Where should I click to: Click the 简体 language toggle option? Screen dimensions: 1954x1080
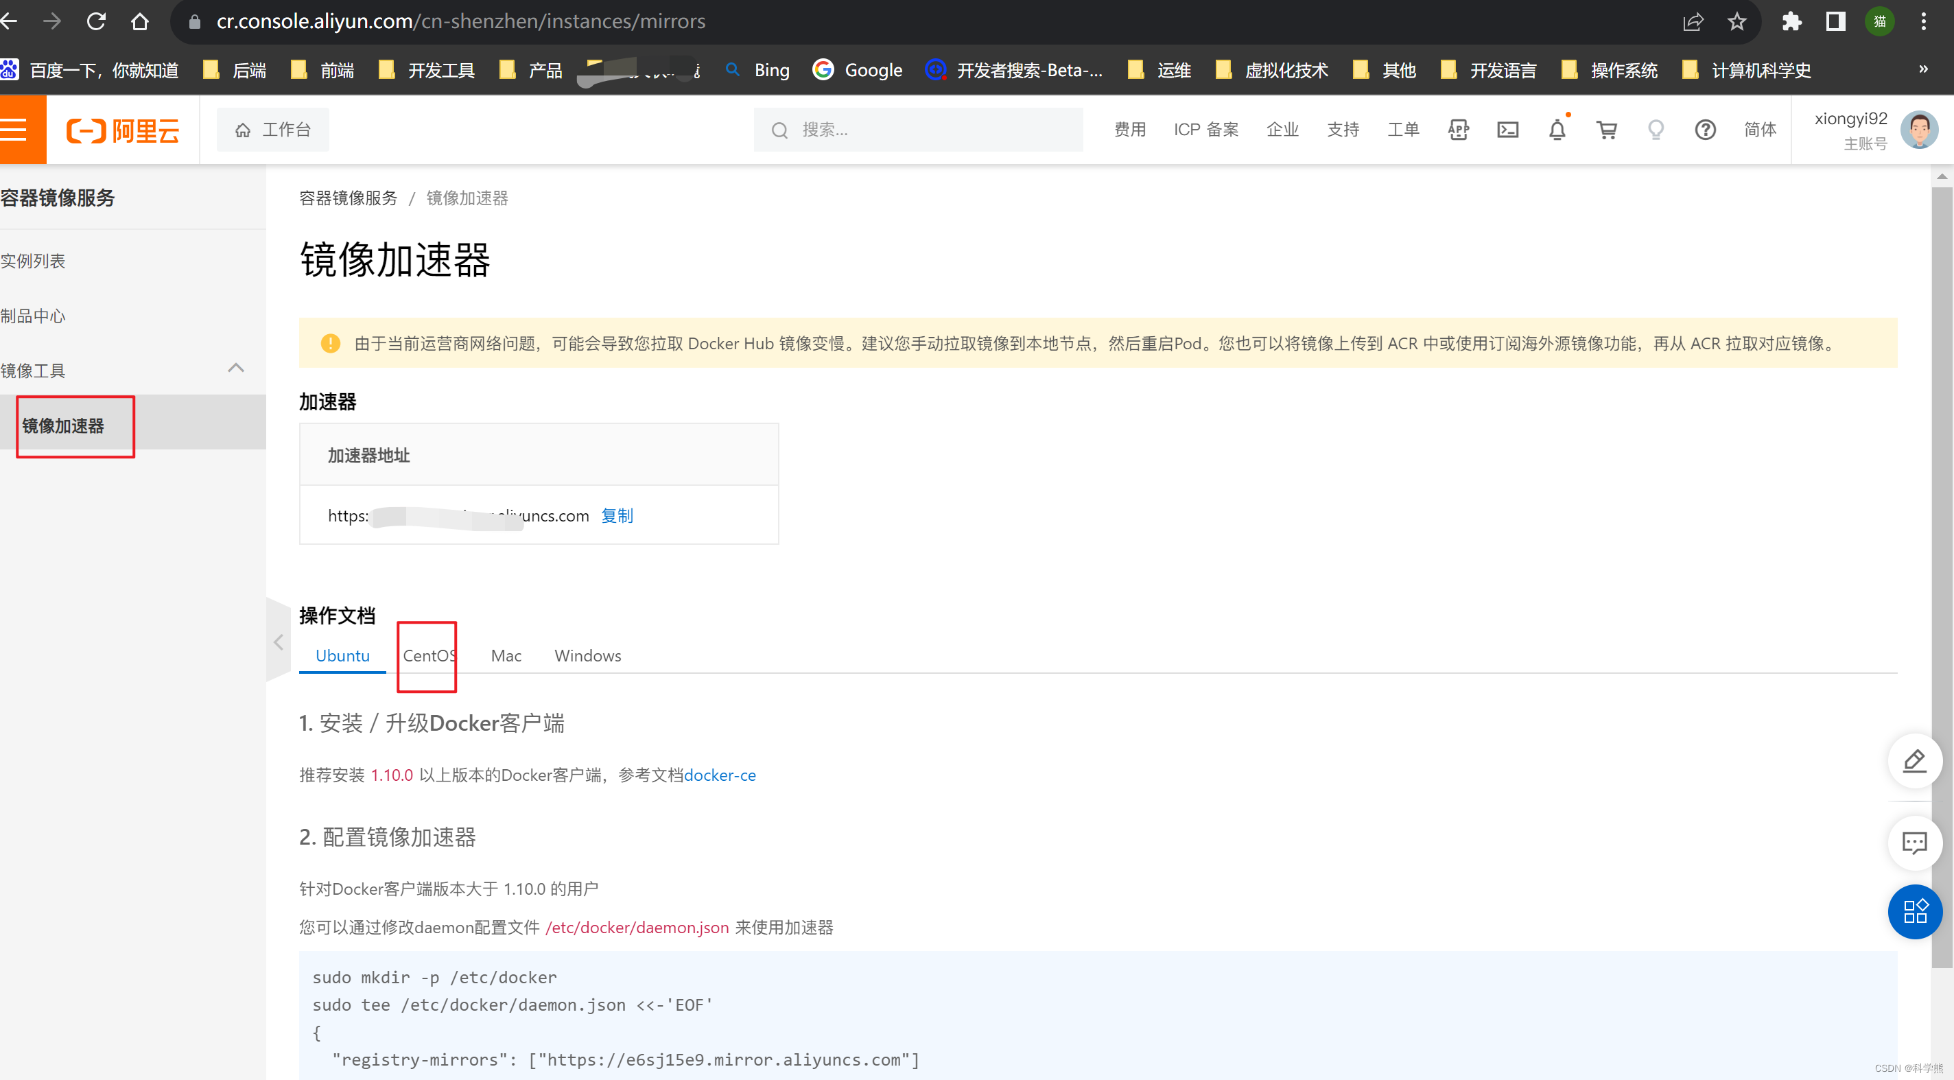coord(1757,129)
